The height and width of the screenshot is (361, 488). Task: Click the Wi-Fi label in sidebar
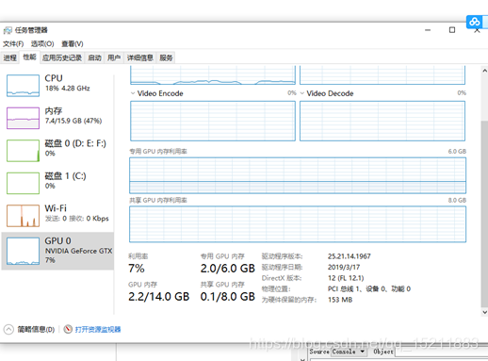pyautogui.click(x=56, y=208)
